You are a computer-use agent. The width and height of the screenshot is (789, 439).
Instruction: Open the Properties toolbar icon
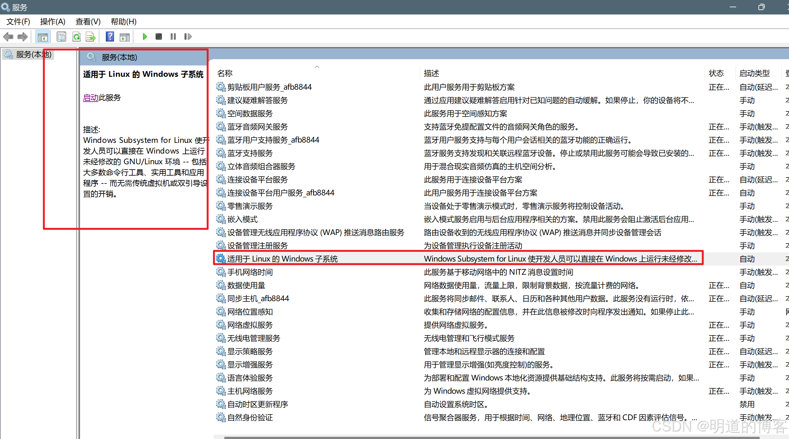61,37
